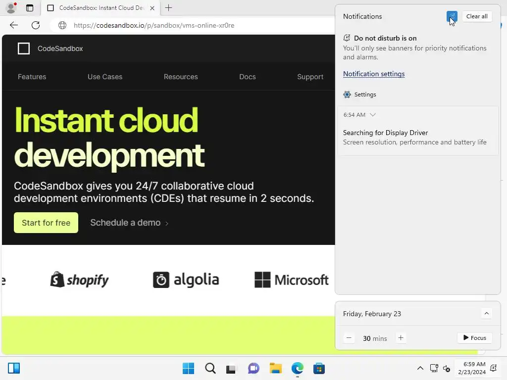Open the Notification settings link

coord(373,74)
